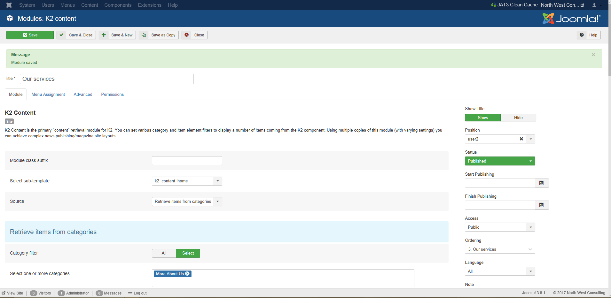The image size is (611, 298).
Task: Set Category filter to Select
Action: (188, 253)
